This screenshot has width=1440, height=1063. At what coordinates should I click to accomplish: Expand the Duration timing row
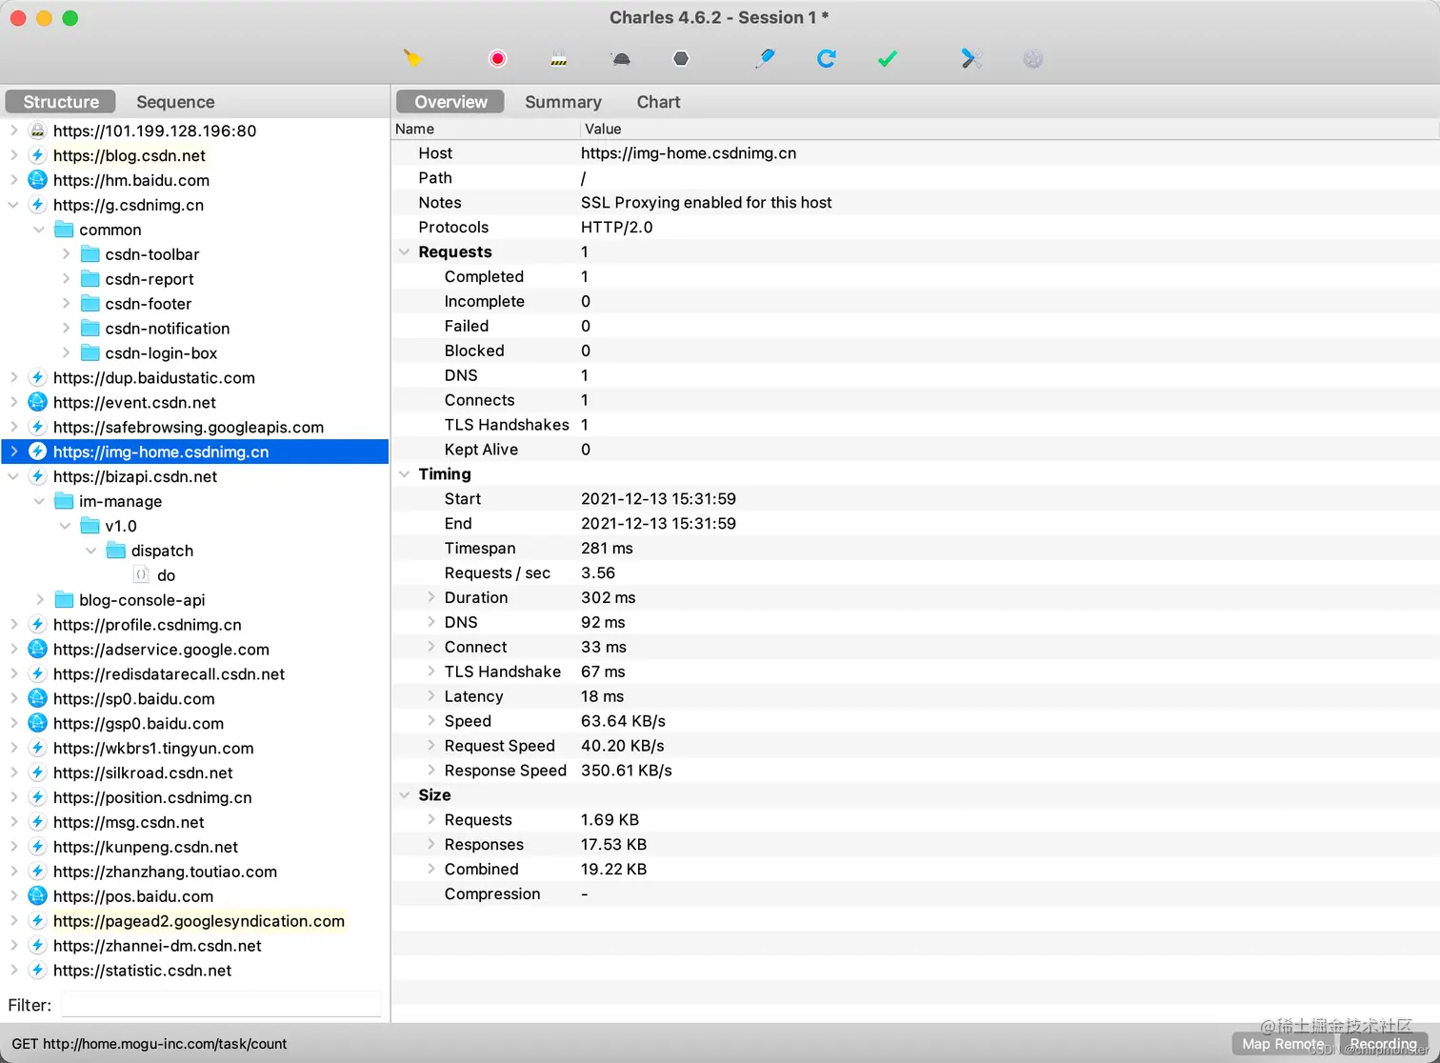pyautogui.click(x=430, y=597)
